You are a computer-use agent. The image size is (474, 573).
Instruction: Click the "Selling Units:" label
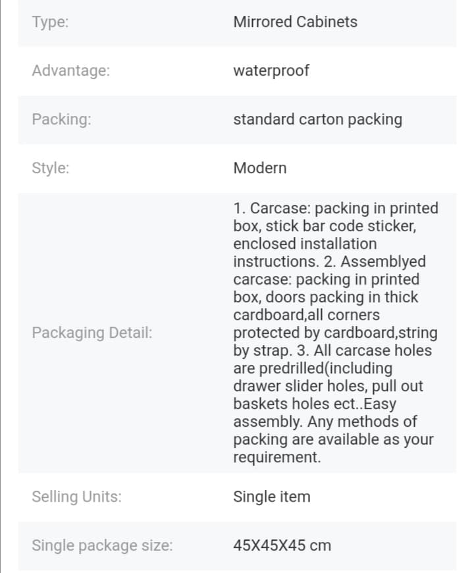[76, 497]
